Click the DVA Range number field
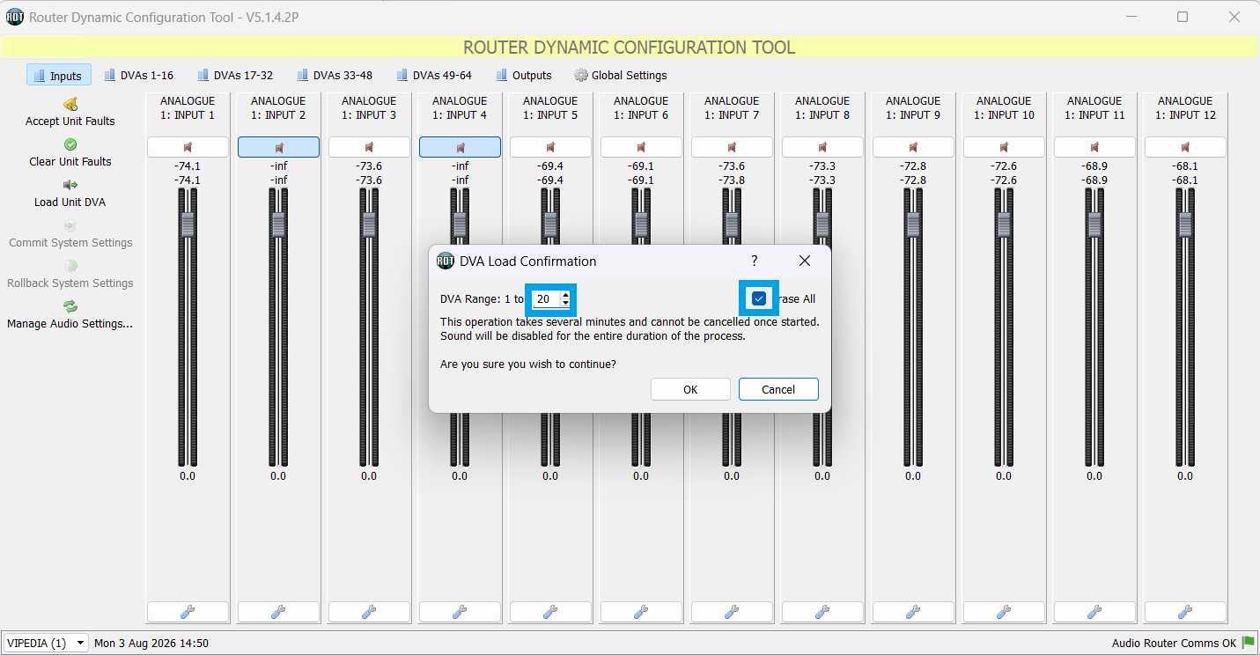Viewport: 1260px width, 655px height. point(546,299)
